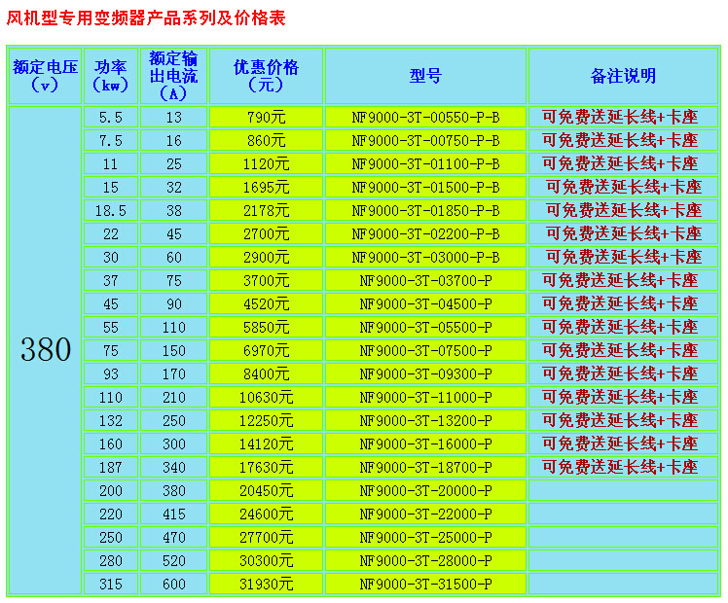Click the 2900元 price cell

click(x=266, y=257)
